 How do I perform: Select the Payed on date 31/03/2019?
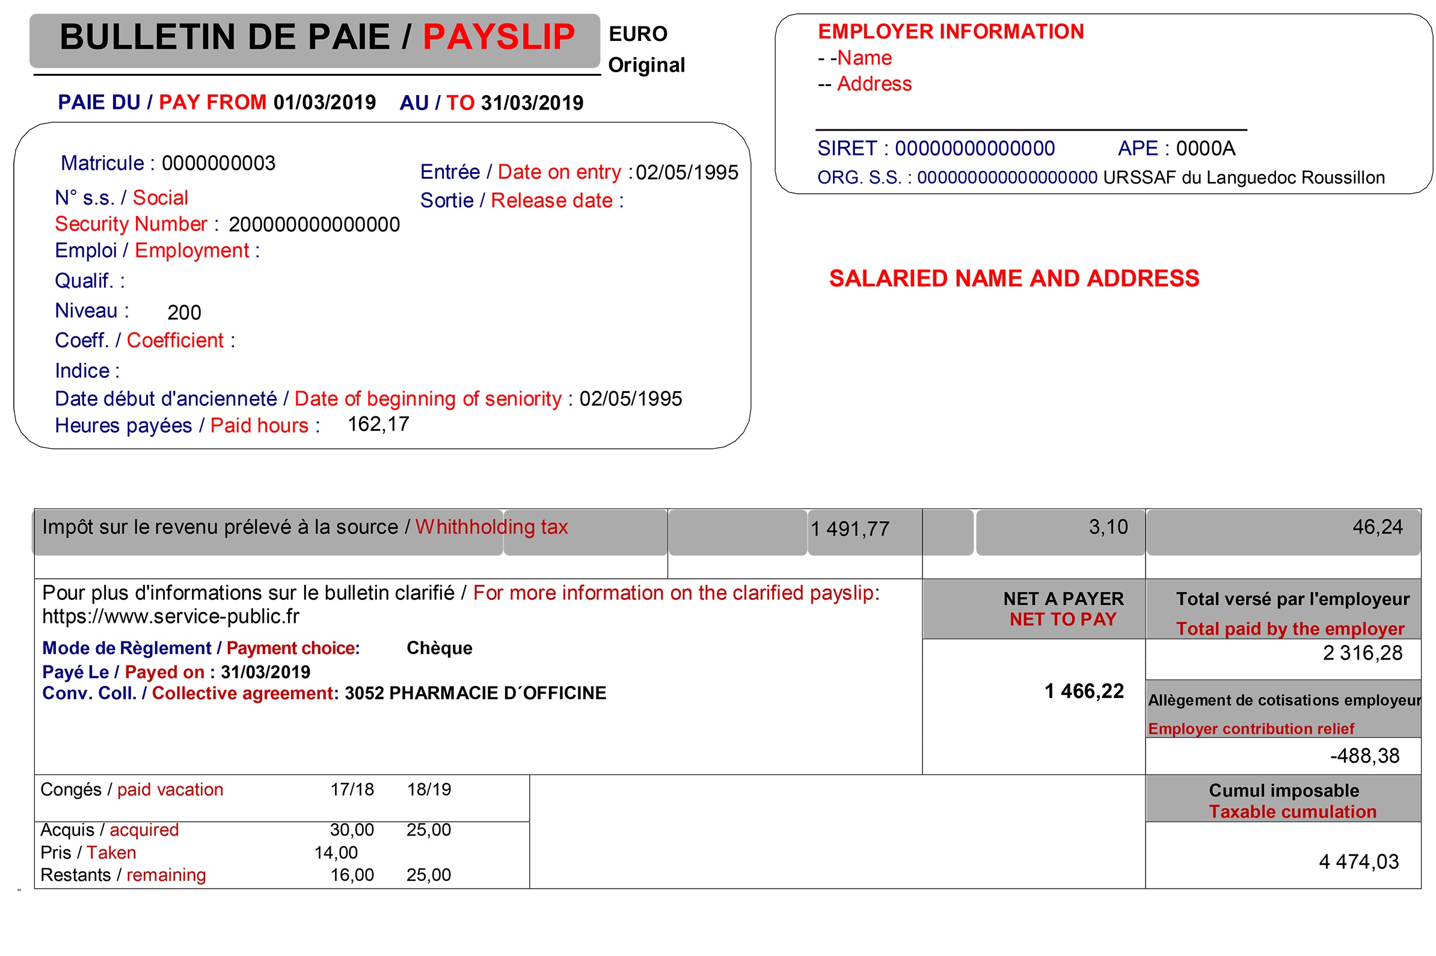[265, 671]
